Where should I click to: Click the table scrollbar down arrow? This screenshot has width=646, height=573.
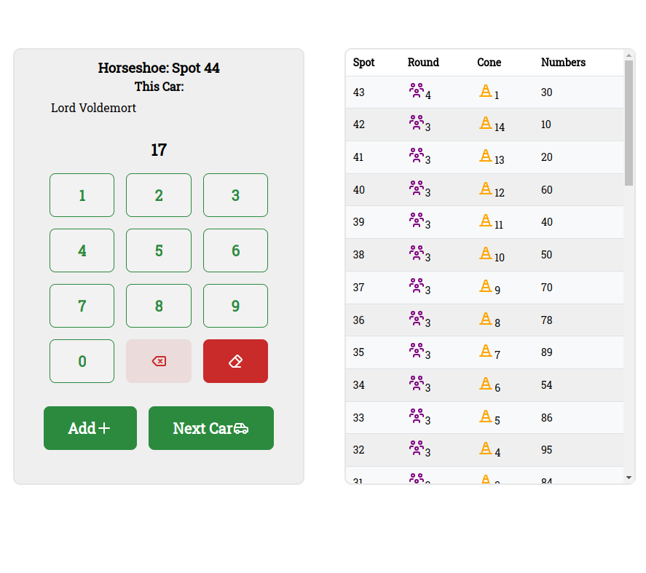(x=629, y=477)
